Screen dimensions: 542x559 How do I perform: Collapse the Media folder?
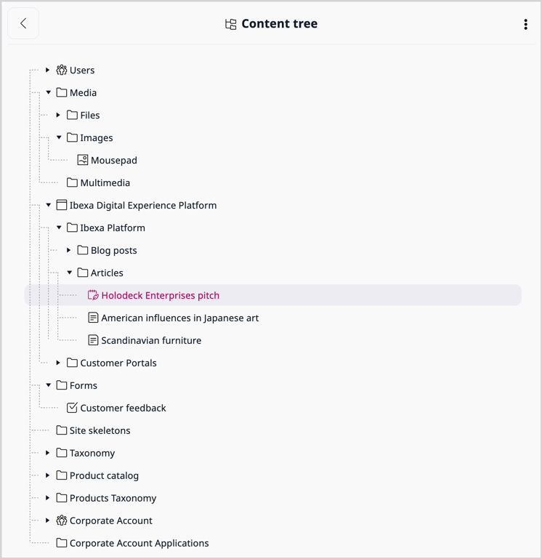(49, 93)
